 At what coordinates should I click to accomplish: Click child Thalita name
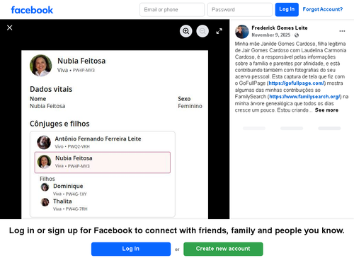pos(62,201)
